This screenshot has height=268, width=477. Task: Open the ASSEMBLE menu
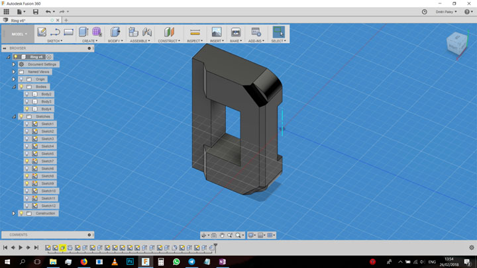pyautogui.click(x=140, y=41)
